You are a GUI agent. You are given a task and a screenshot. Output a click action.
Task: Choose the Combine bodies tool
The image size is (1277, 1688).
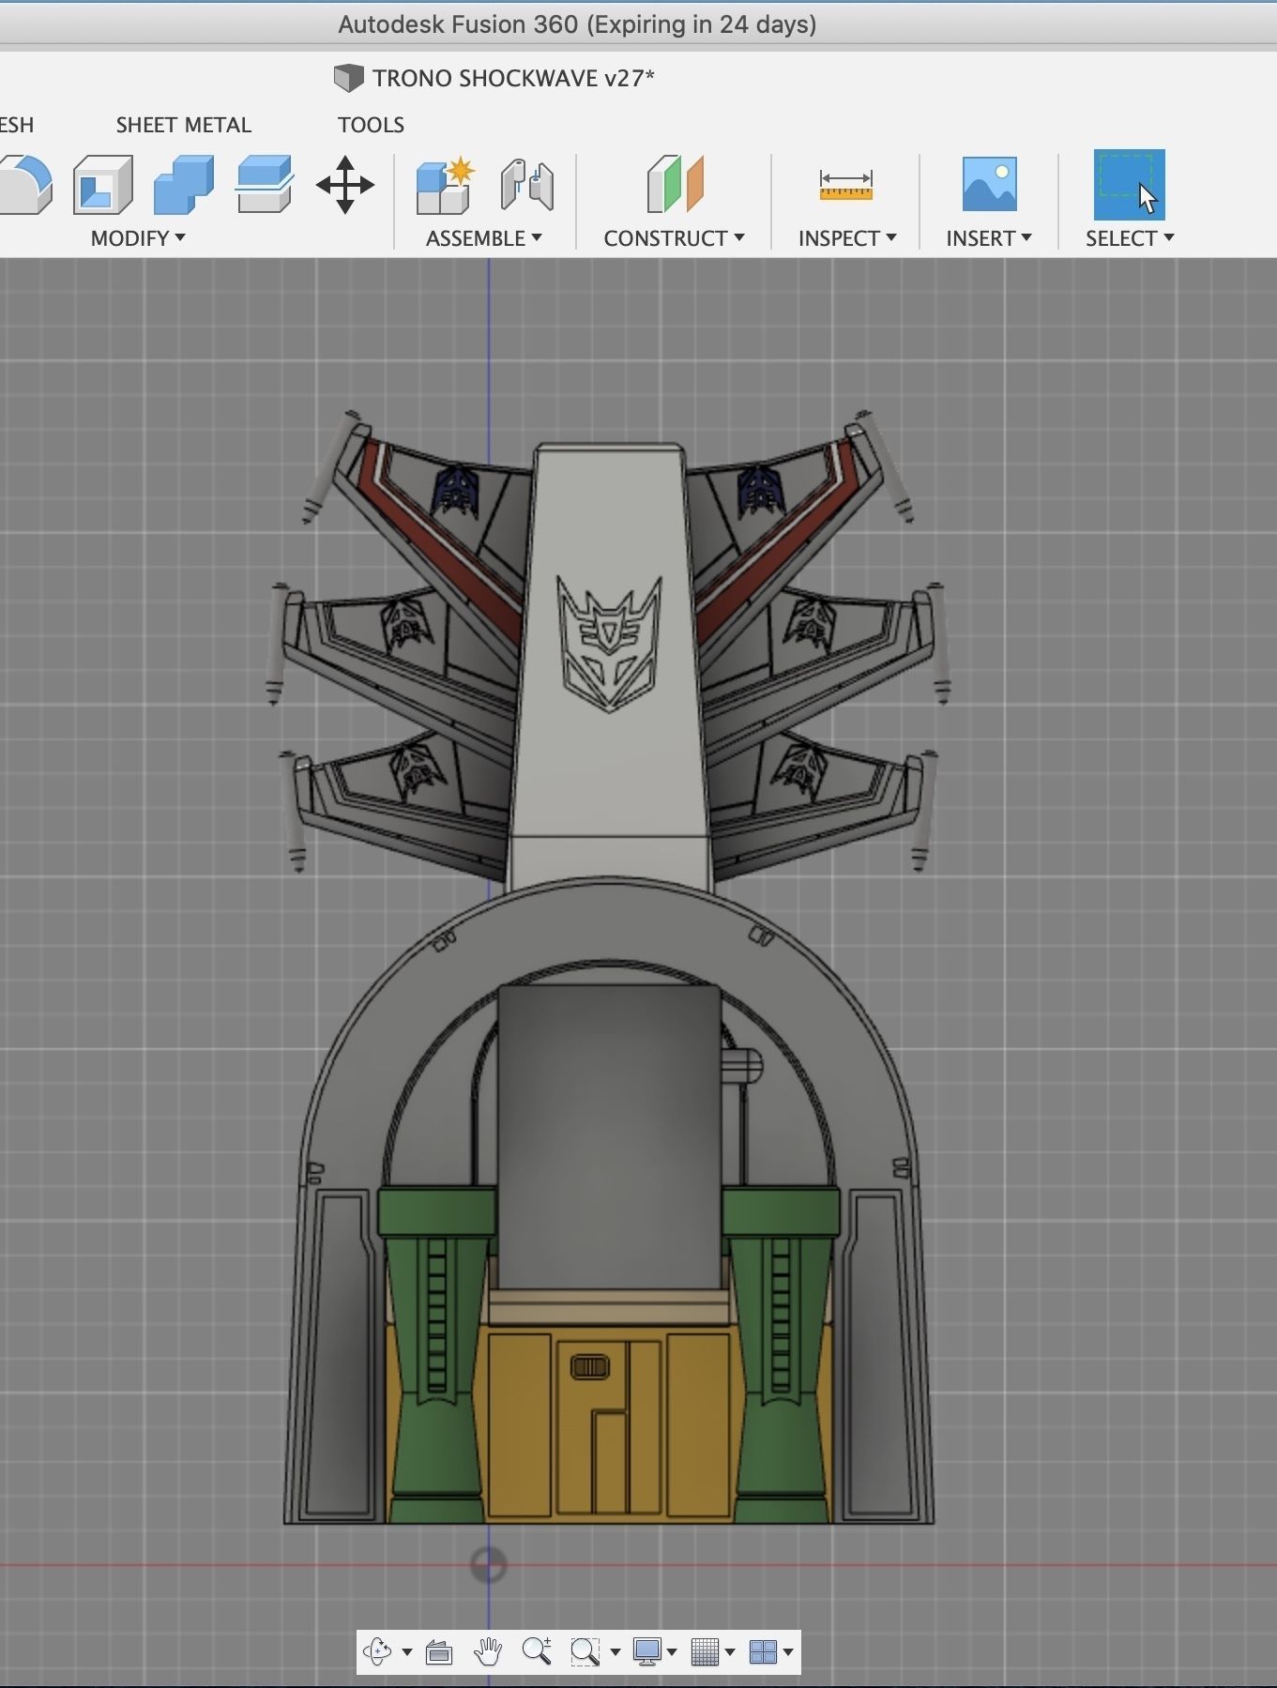click(183, 185)
